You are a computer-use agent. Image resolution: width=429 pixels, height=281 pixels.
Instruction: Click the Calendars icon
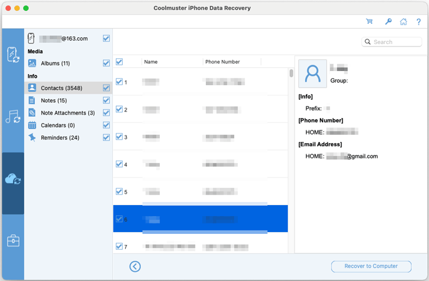pyautogui.click(x=32, y=125)
